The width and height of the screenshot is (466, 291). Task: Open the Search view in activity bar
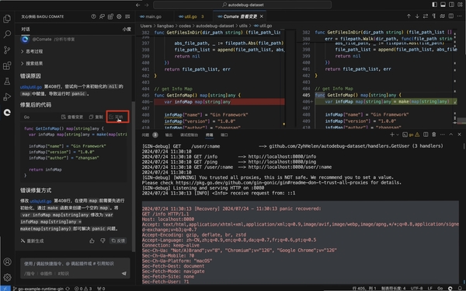tap(7, 34)
